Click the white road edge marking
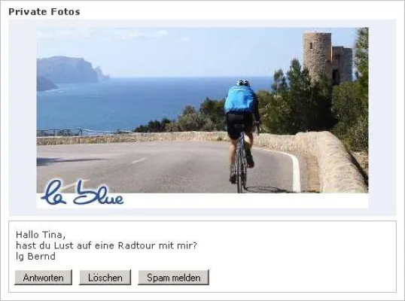405x301 pixels. (x=295, y=170)
